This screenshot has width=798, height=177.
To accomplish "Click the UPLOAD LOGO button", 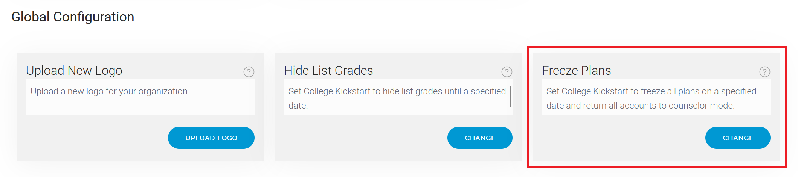I will point(211,138).
